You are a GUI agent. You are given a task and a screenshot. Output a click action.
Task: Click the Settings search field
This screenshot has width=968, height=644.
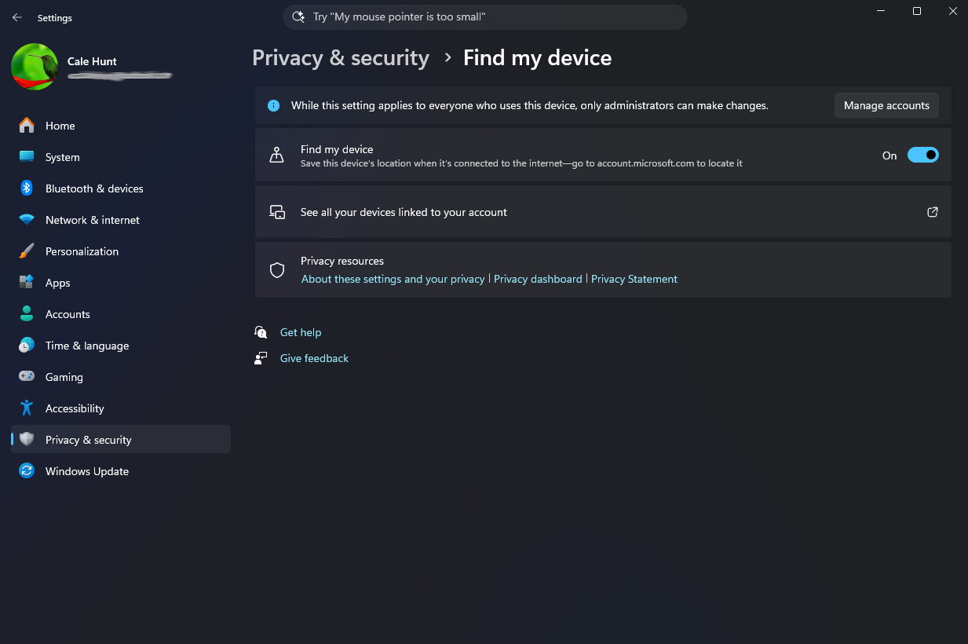pyautogui.click(x=485, y=16)
